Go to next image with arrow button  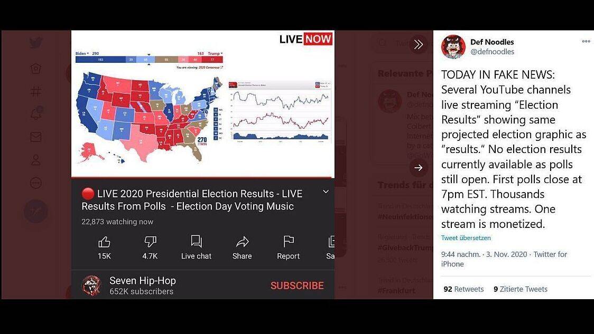coord(419,168)
